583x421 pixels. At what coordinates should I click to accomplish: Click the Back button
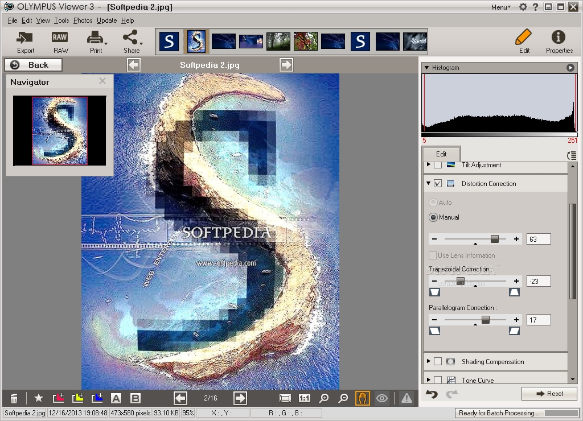click(33, 65)
